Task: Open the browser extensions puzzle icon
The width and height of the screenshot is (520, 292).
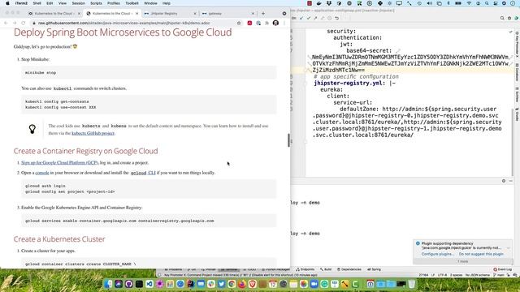Action: click(267, 23)
